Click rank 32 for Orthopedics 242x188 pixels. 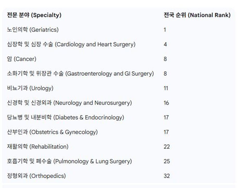[167, 176]
